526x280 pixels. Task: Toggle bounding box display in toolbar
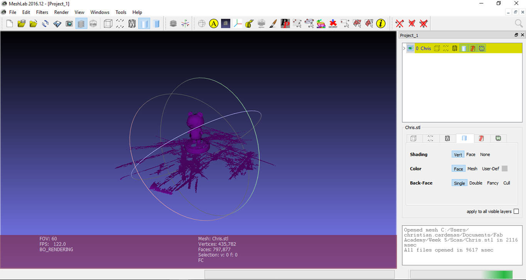click(x=108, y=24)
